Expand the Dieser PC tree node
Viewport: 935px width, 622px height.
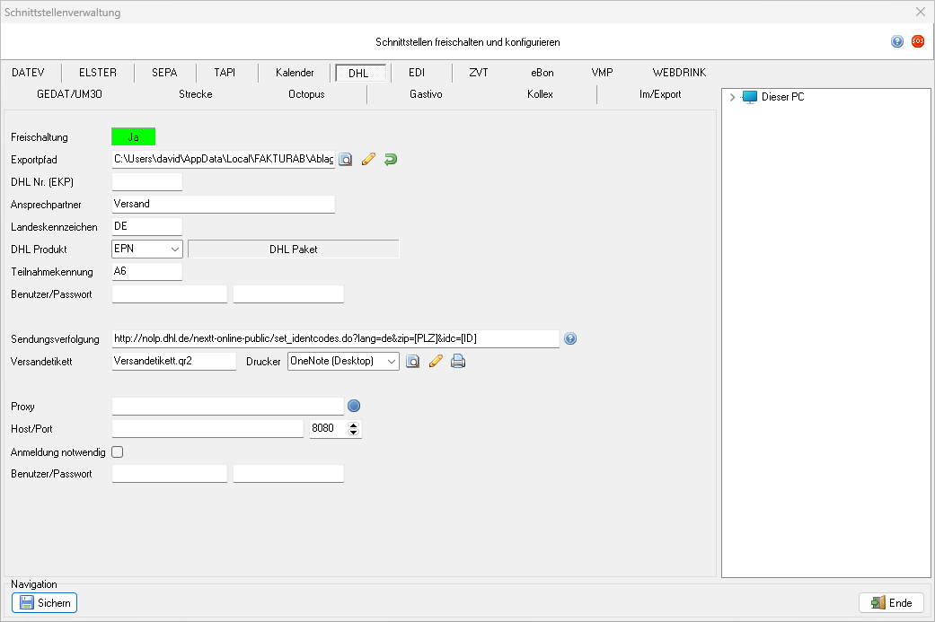coord(733,97)
